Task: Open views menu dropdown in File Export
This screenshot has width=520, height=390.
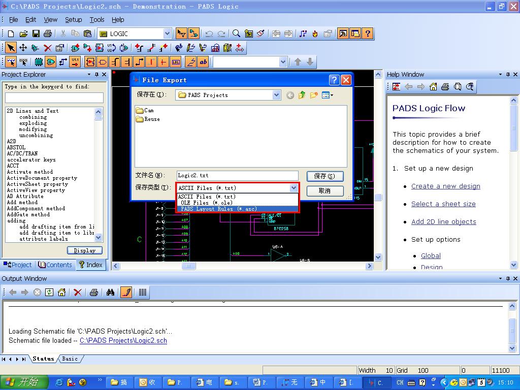Action: click(328, 95)
